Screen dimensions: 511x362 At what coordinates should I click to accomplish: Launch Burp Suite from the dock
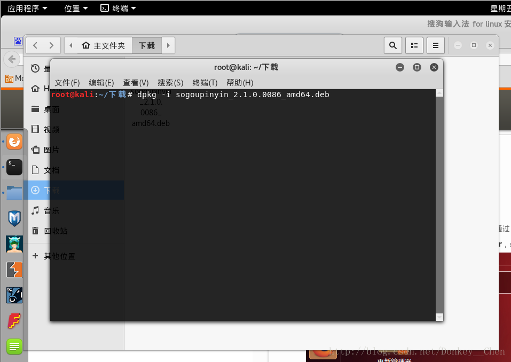point(14,270)
